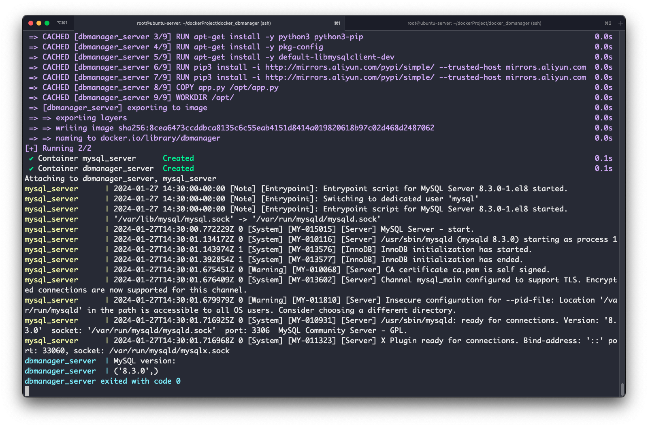Click the 'MySQL version:' output line
This screenshot has height=427, width=648.
(x=145, y=361)
